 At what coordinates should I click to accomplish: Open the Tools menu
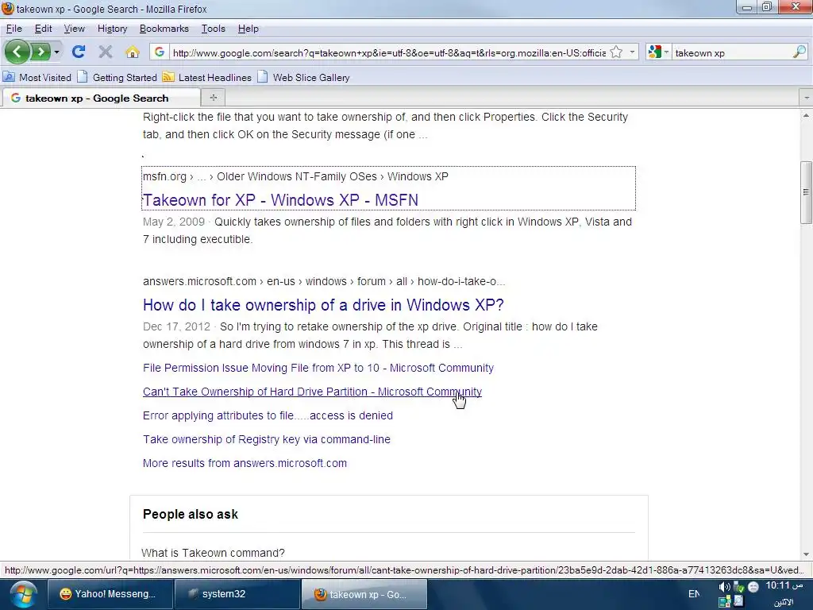(x=213, y=29)
